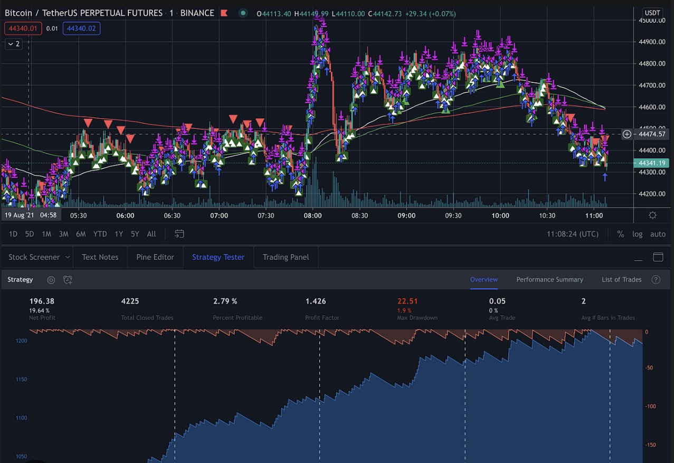Open the USDT currency selector
674x463 pixels.
653,13
